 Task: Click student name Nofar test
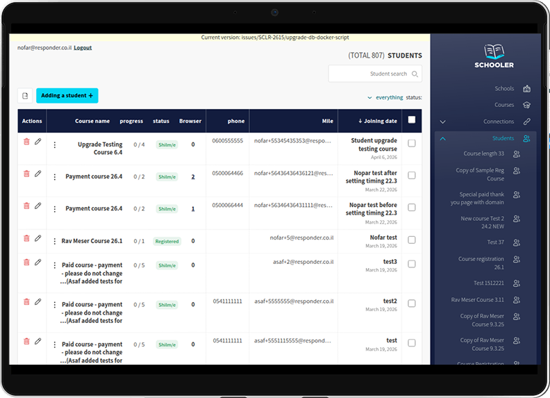coord(383,238)
